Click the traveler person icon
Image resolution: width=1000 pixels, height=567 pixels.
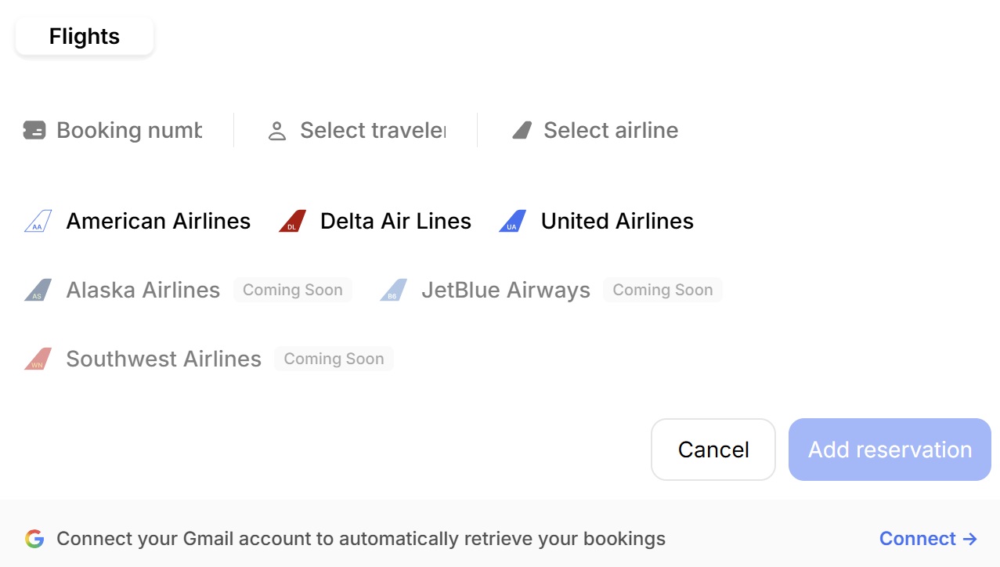click(x=277, y=131)
